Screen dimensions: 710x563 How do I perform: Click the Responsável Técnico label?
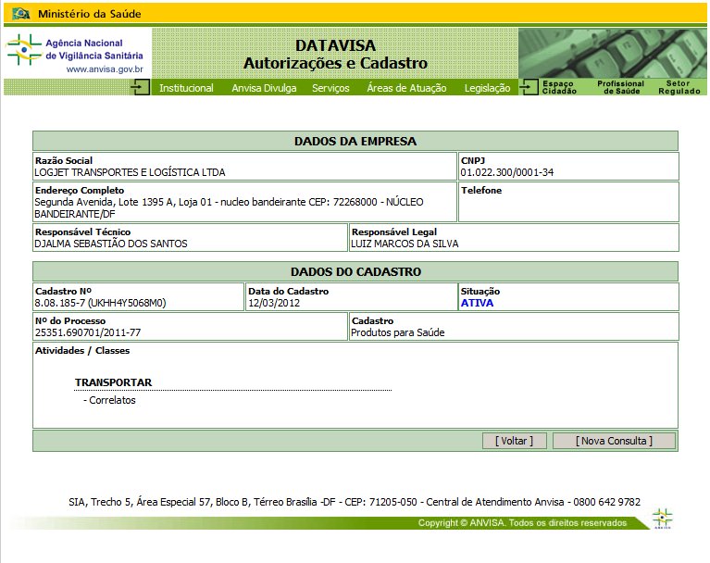pyautogui.click(x=83, y=231)
